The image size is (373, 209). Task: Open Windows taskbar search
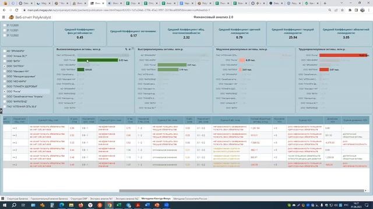14,205
